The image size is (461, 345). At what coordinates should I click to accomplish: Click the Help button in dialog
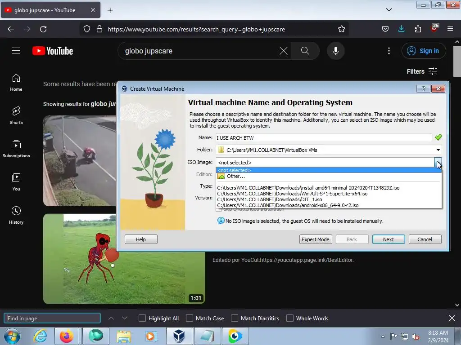click(141, 239)
